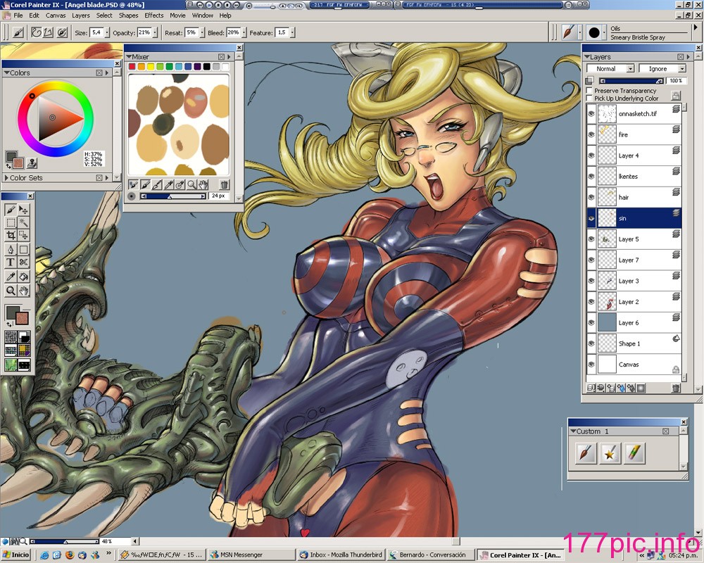Open the Shapes menu
This screenshot has width=704, height=563.
(x=128, y=15)
